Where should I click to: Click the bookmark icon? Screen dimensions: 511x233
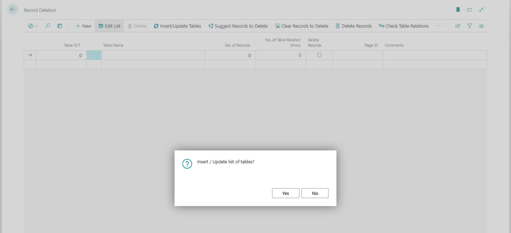[x=458, y=10]
